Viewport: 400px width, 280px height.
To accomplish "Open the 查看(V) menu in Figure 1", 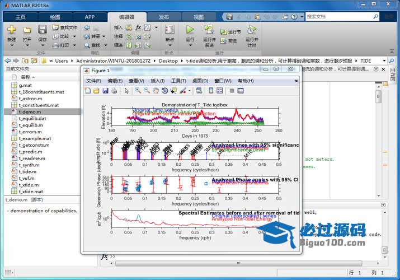I will pyautogui.click(x=137, y=81).
